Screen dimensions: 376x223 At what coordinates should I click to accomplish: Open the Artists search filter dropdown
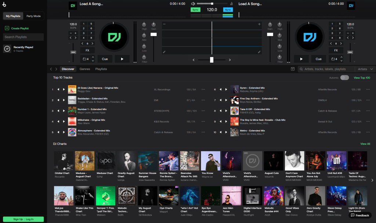click(x=364, y=69)
